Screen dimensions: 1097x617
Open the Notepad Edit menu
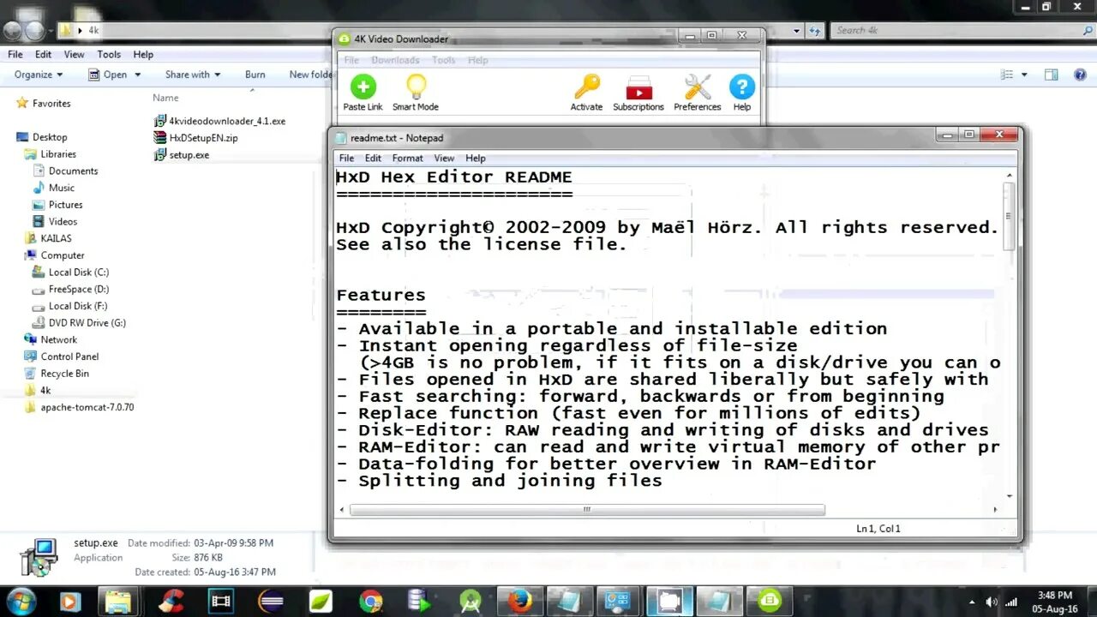373,158
